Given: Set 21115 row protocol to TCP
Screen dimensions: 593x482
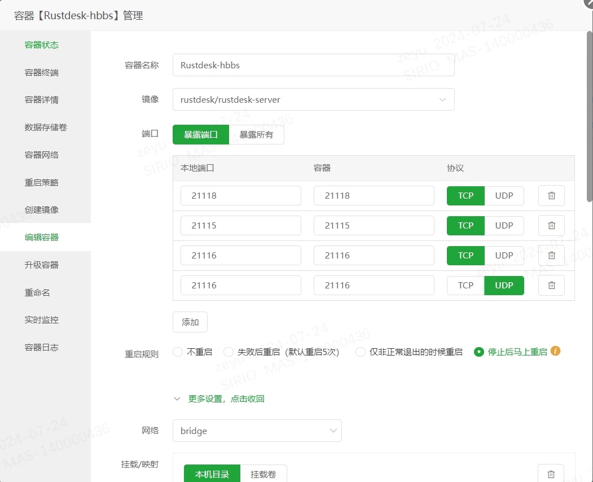Looking at the screenshot, I should coord(465,226).
